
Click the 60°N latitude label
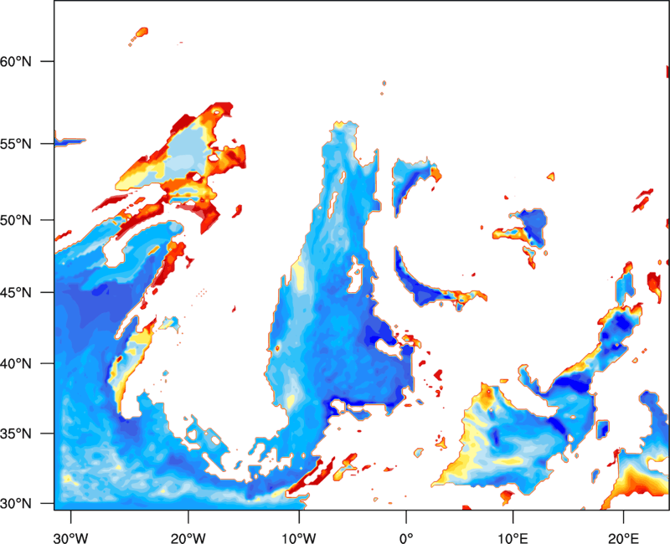16,61
